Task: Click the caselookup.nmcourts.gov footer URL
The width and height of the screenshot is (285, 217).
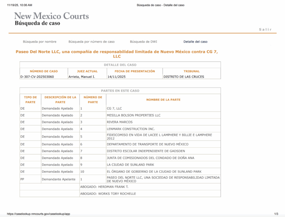Action: pyautogui.click(x=38, y=214)
